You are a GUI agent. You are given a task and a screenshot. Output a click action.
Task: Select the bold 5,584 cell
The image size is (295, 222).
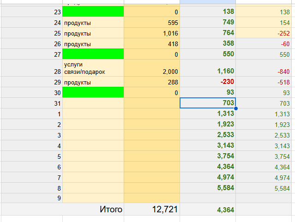[208, 188]
